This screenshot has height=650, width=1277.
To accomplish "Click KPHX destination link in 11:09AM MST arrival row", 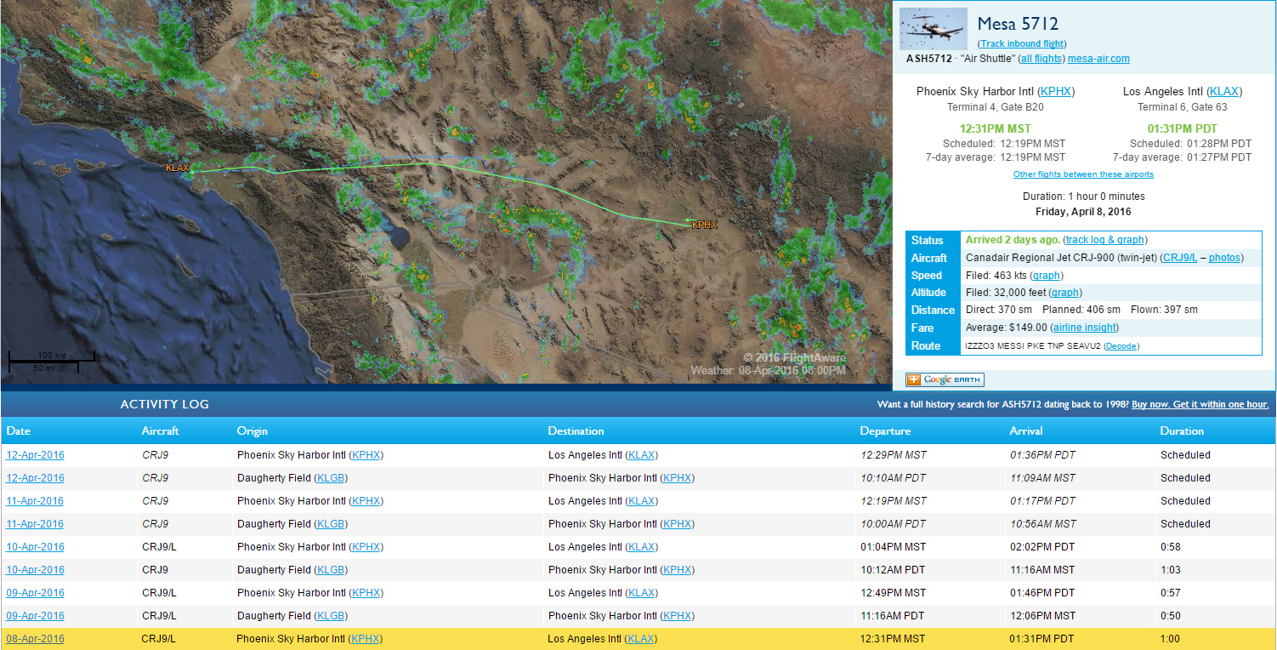I will click(x=676, y=478).
